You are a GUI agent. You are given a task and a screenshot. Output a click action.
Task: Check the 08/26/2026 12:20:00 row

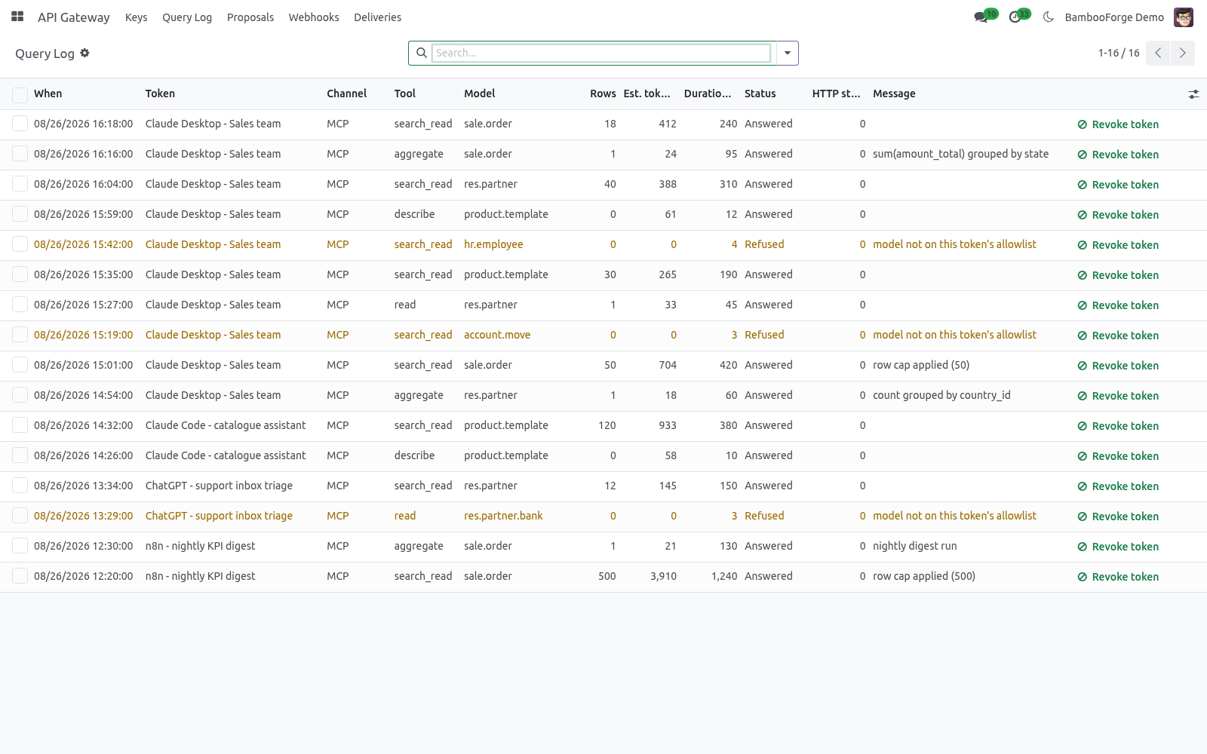[20, 576]
